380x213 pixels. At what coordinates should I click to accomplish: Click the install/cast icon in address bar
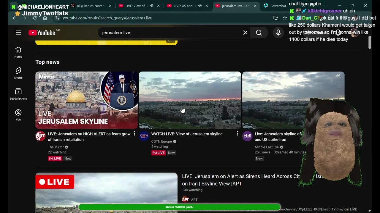point(275,18)
